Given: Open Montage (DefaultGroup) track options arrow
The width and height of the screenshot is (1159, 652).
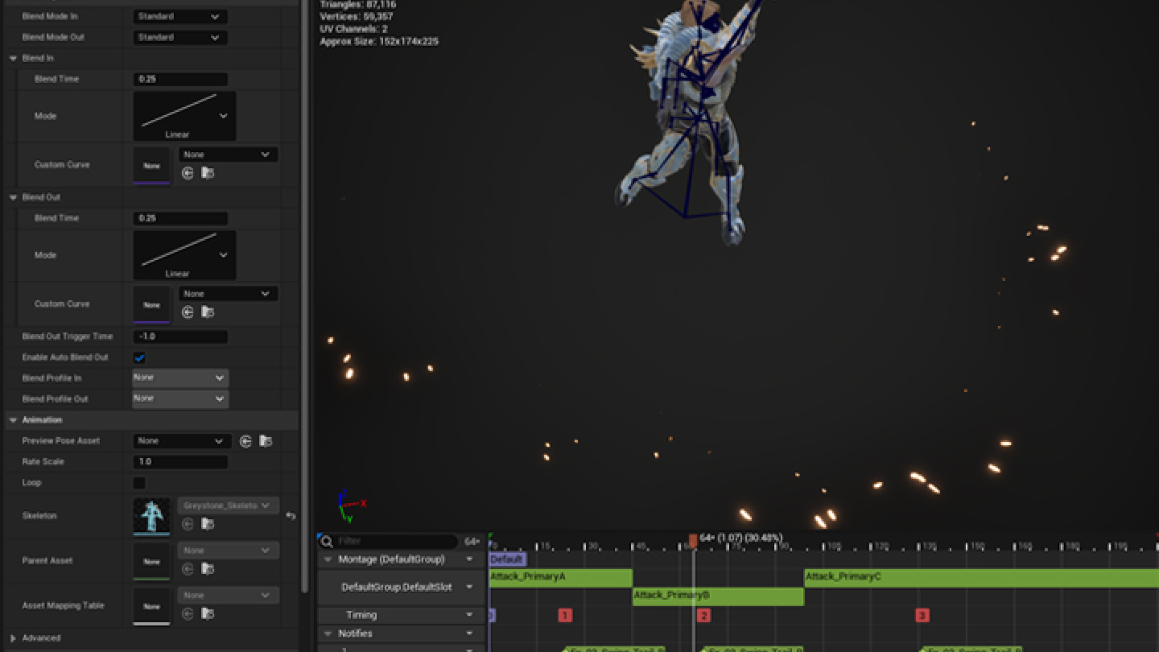Looking at the screenshot, I should tap(469, 559).
